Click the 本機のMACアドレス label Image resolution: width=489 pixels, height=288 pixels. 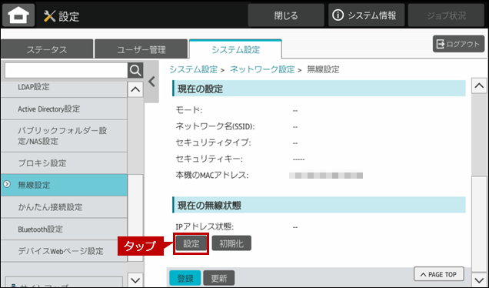click(x=212, y=175)
